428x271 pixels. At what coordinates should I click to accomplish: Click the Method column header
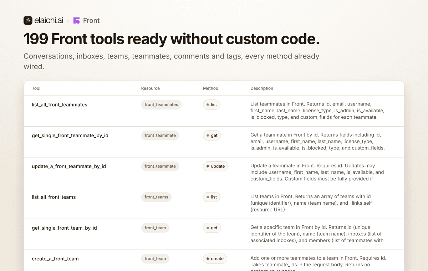pos(210,88)
